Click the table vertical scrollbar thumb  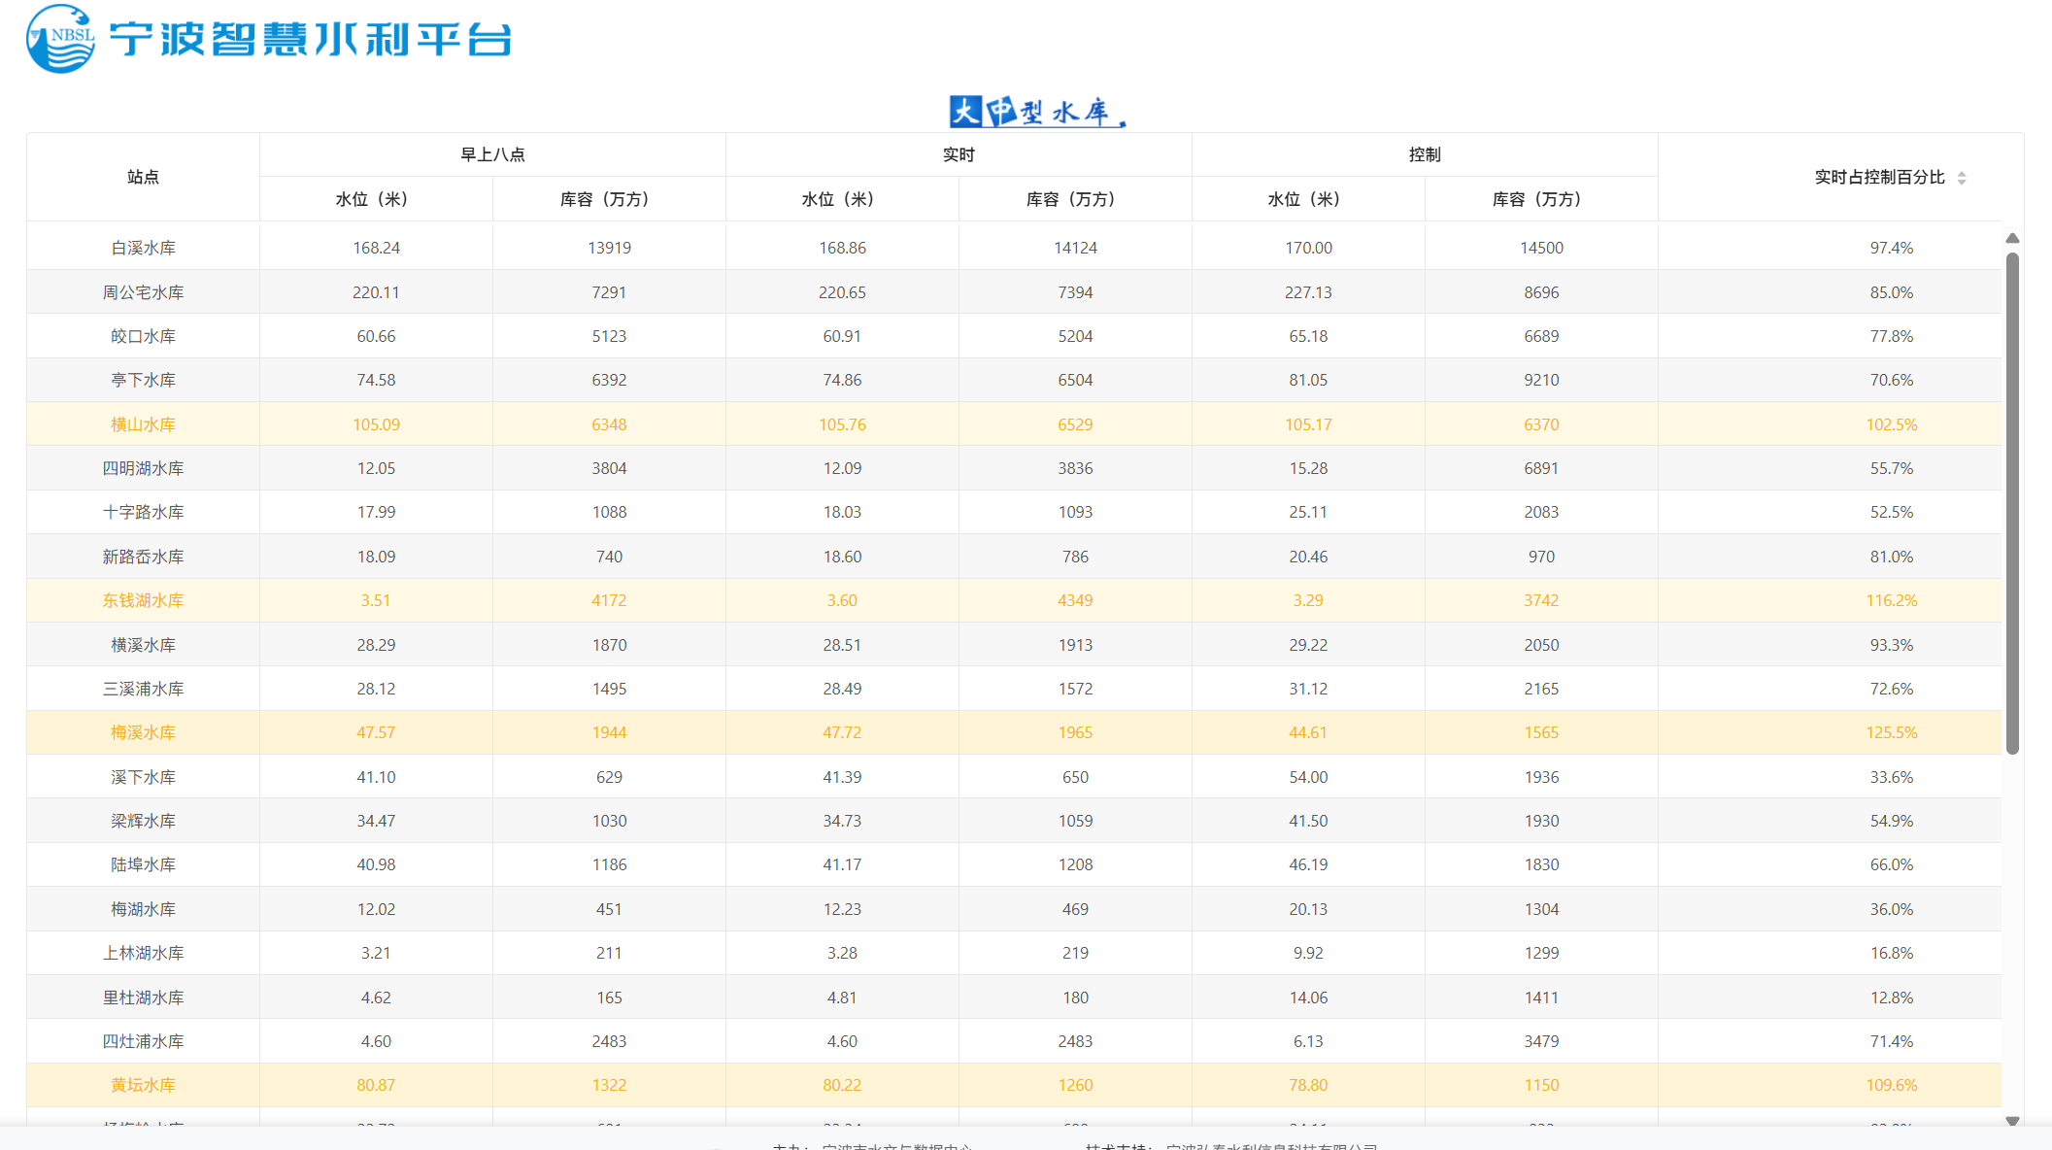click(2012, 503)
